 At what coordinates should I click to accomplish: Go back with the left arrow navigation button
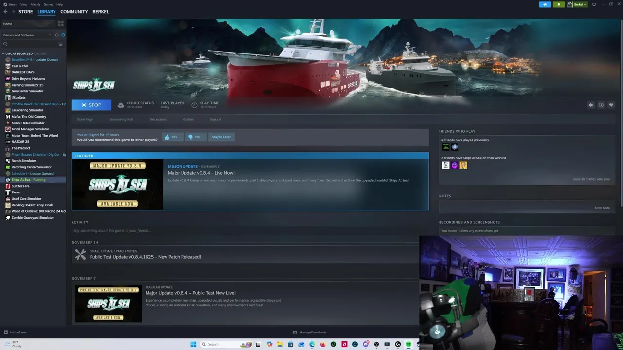pos(5,12)
